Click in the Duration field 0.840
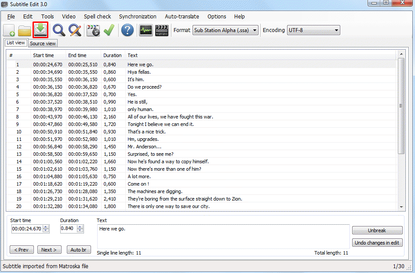This screenshot has height=273, width=415. [68, 229]
